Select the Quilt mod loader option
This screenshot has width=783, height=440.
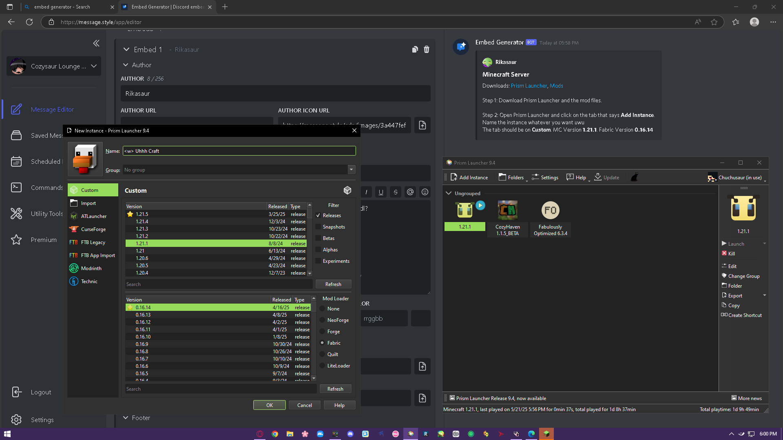coord(322,354)
